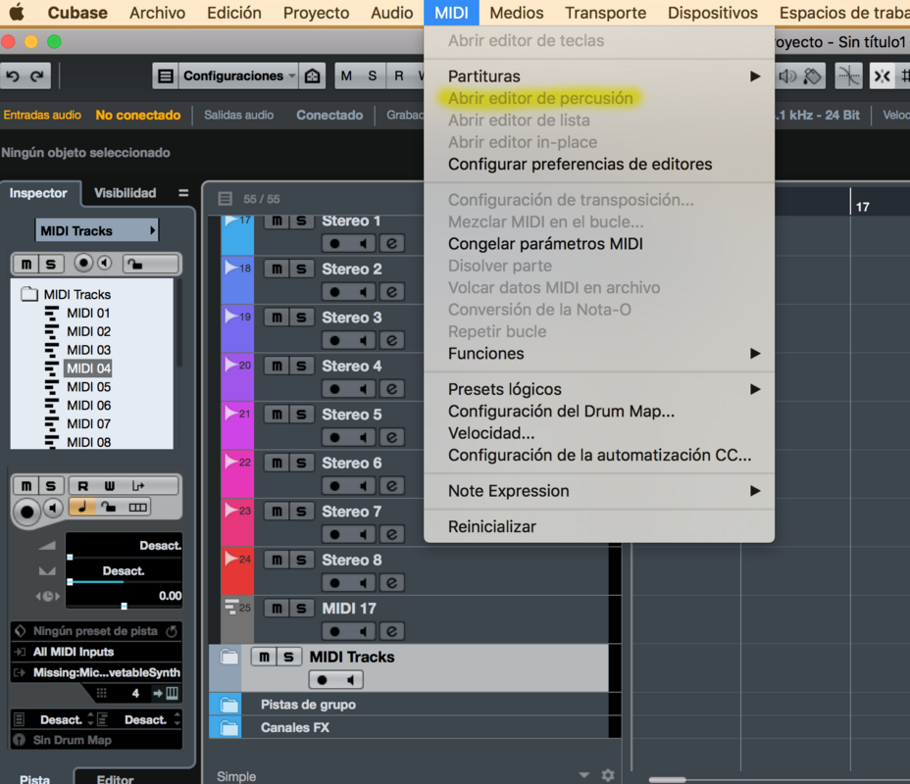
Task: Click the Pistas de grupo folder icon
Action: tap(229, 705)
